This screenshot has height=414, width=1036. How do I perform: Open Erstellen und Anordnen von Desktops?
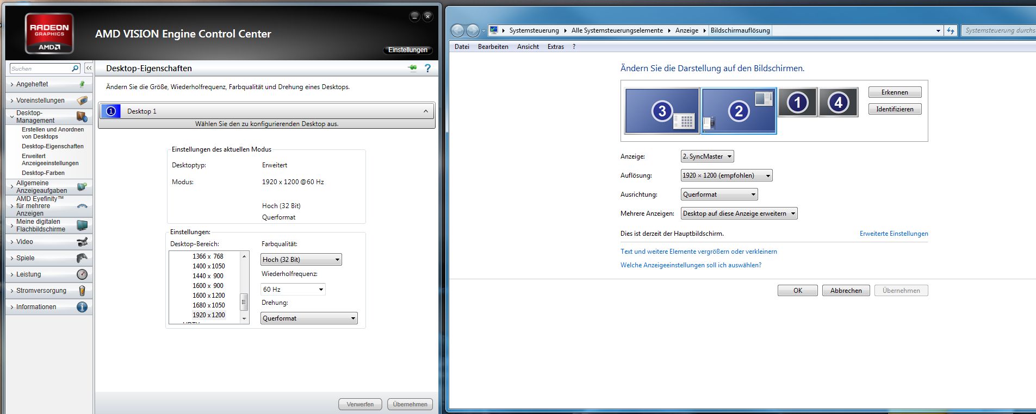53,133
